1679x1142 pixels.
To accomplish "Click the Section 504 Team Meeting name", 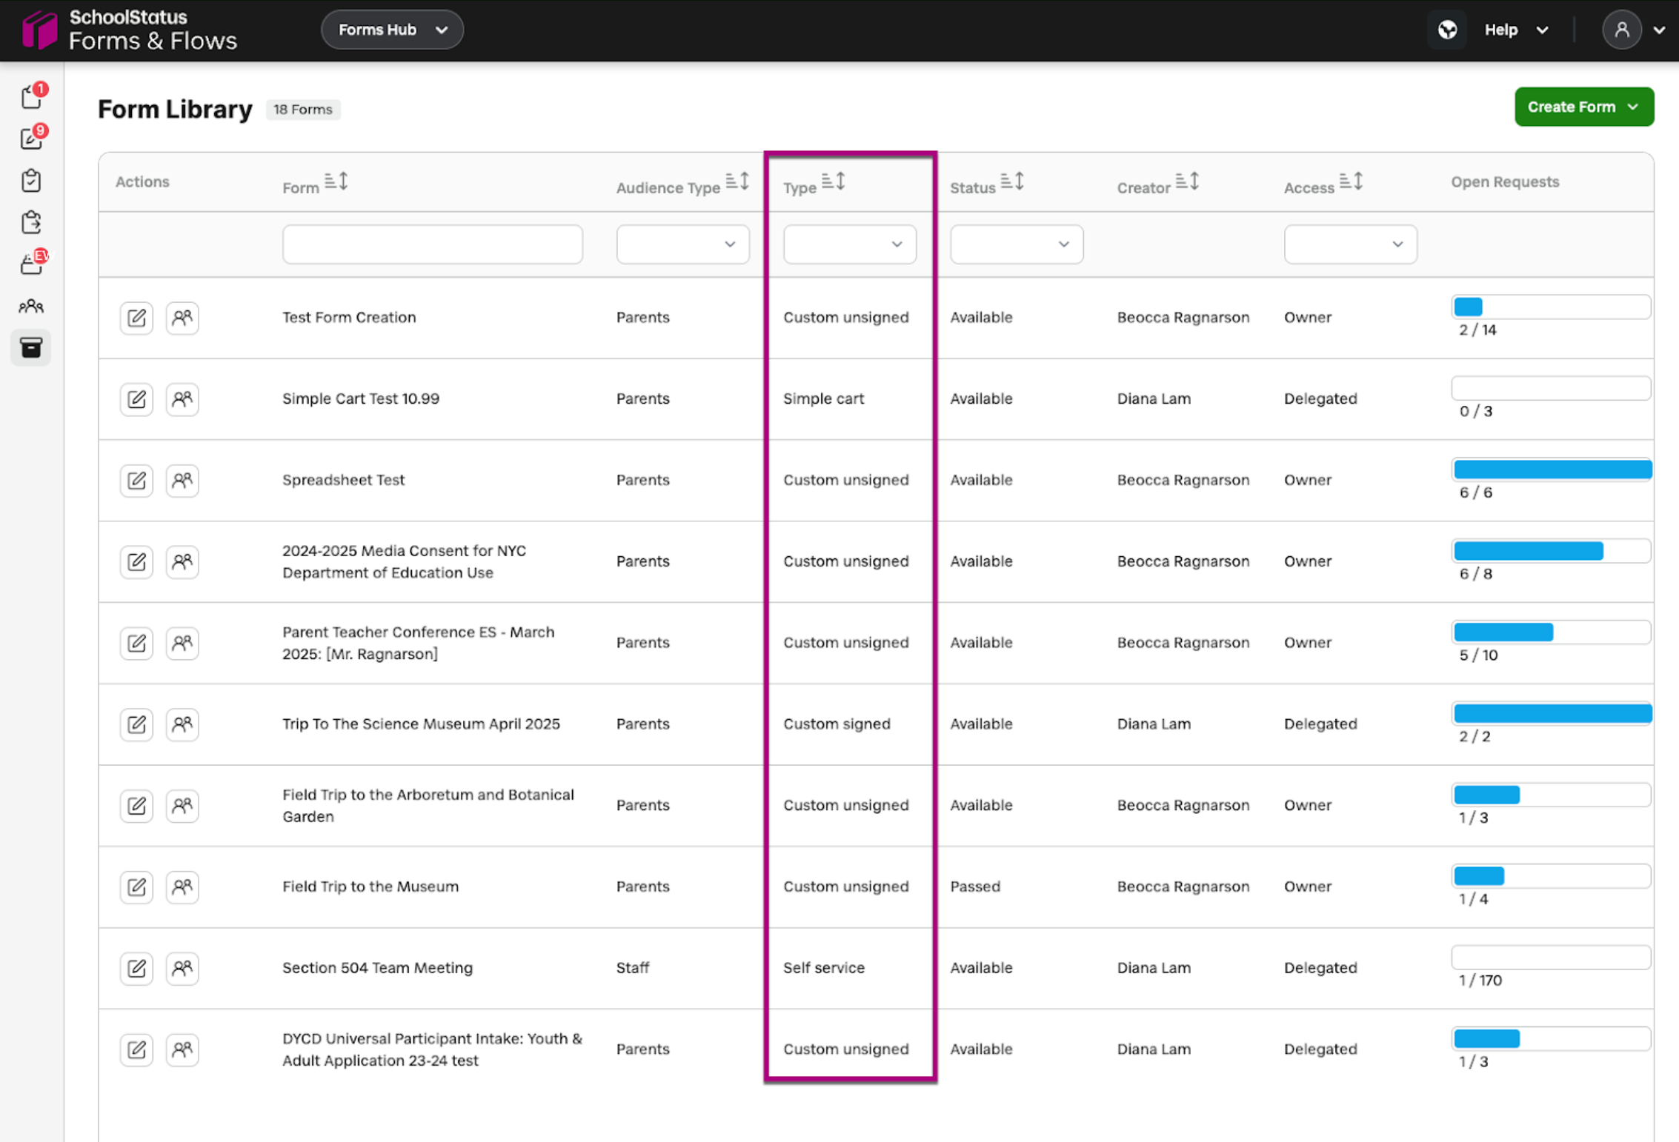I will coord(377,968).
